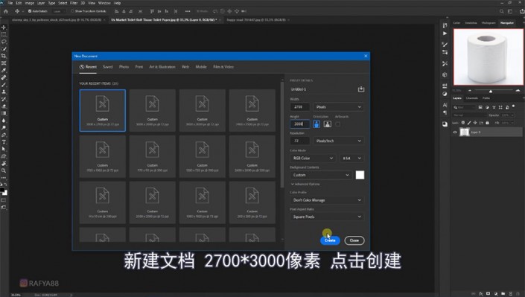The width and height of the screenshot is (525, 297).
Task: Select the Clone Stamp tool
Action: tap(4, 92)
